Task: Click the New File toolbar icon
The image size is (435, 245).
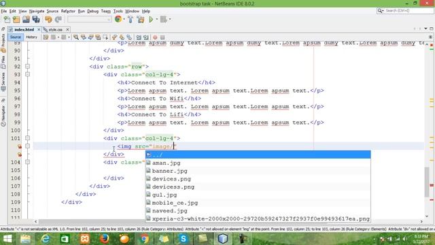Action: [7, 20]
